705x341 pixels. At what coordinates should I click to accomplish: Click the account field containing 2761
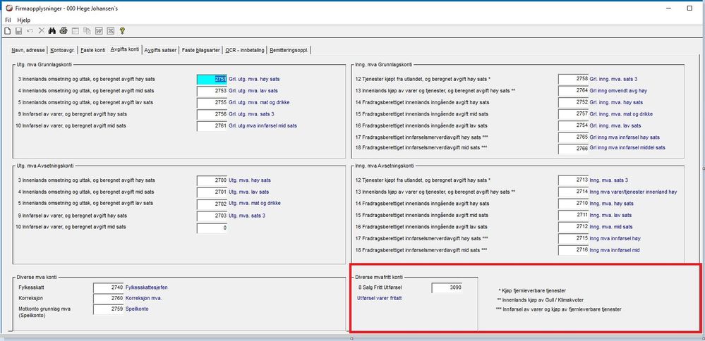pyautogui.click(x=212, y=126)
